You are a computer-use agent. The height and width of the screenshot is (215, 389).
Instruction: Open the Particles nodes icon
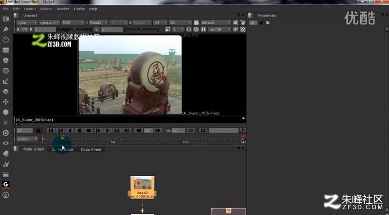tap(5, 122)
